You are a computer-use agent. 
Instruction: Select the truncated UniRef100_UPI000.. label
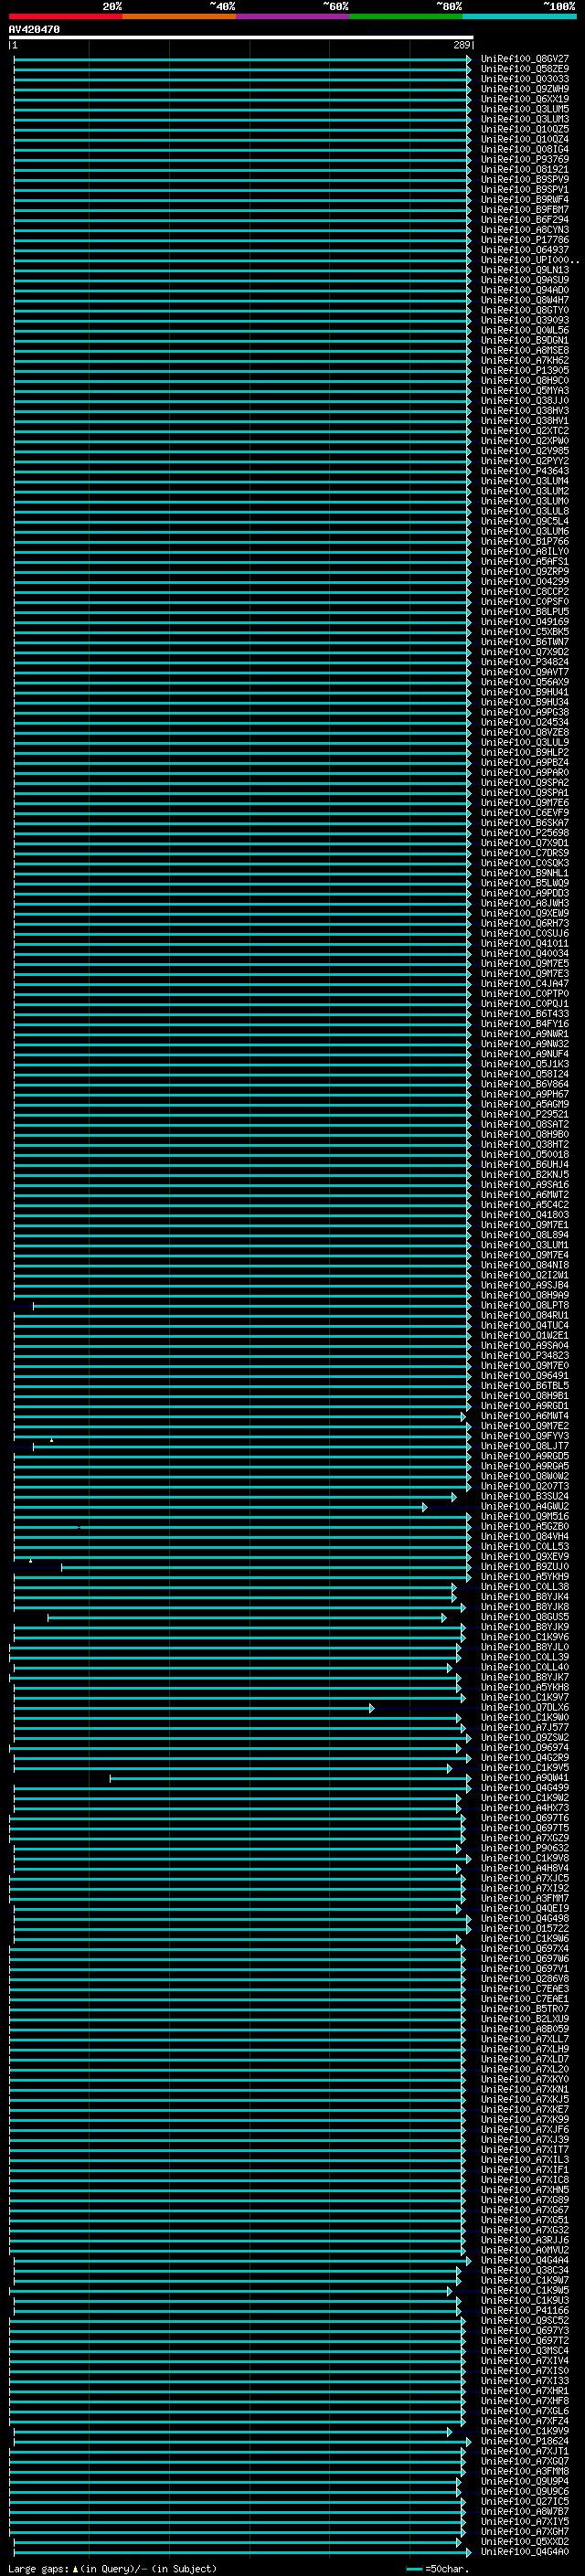[x=530, y=260]
